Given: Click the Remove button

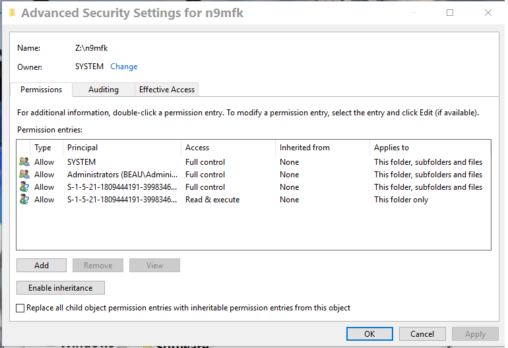Looking at the screenshot, I should [x=98, y=266].
